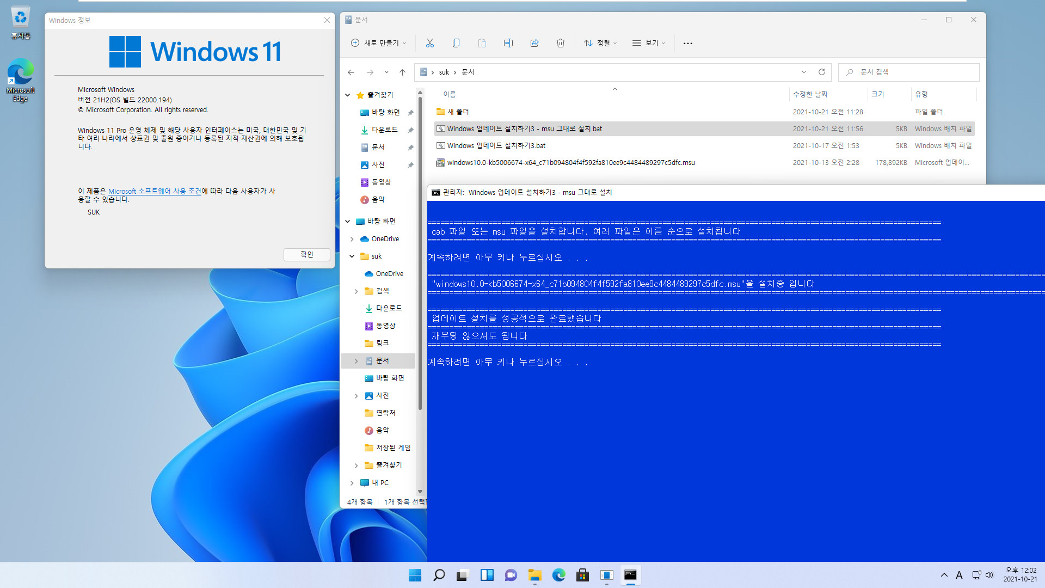Viewport: 1045px width, 588px height.
Task: Click the Paste icon in Explorer toolbar
Action: click(x=482, y=43)
